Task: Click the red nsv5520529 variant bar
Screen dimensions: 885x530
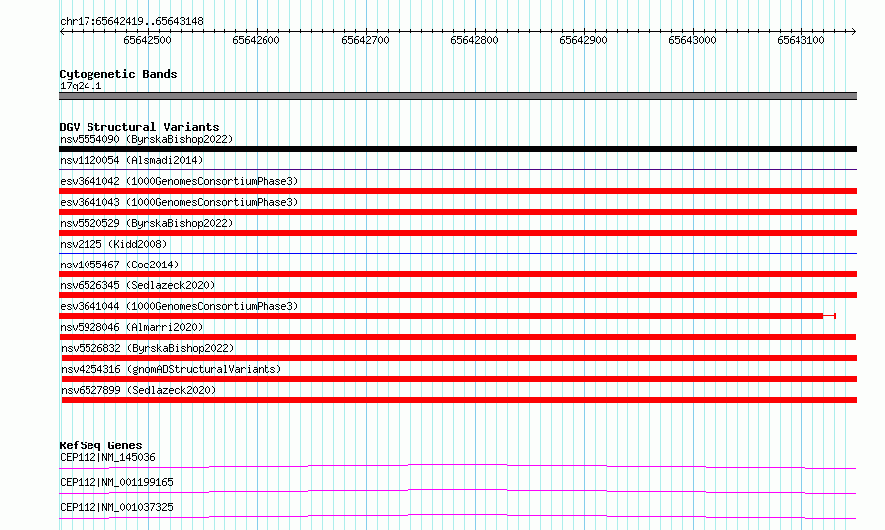Action: click(457, 233)
